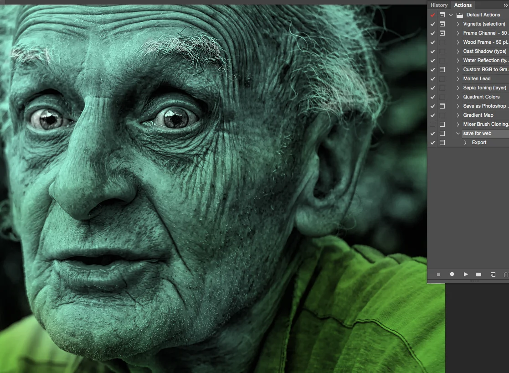Uncheck the Molten Lead action checkmark
Screen dimensions: 509x373
tap(432, 78)
